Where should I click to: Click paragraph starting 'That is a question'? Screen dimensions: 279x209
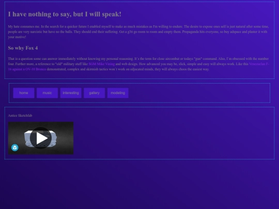[x=138, y=64]
